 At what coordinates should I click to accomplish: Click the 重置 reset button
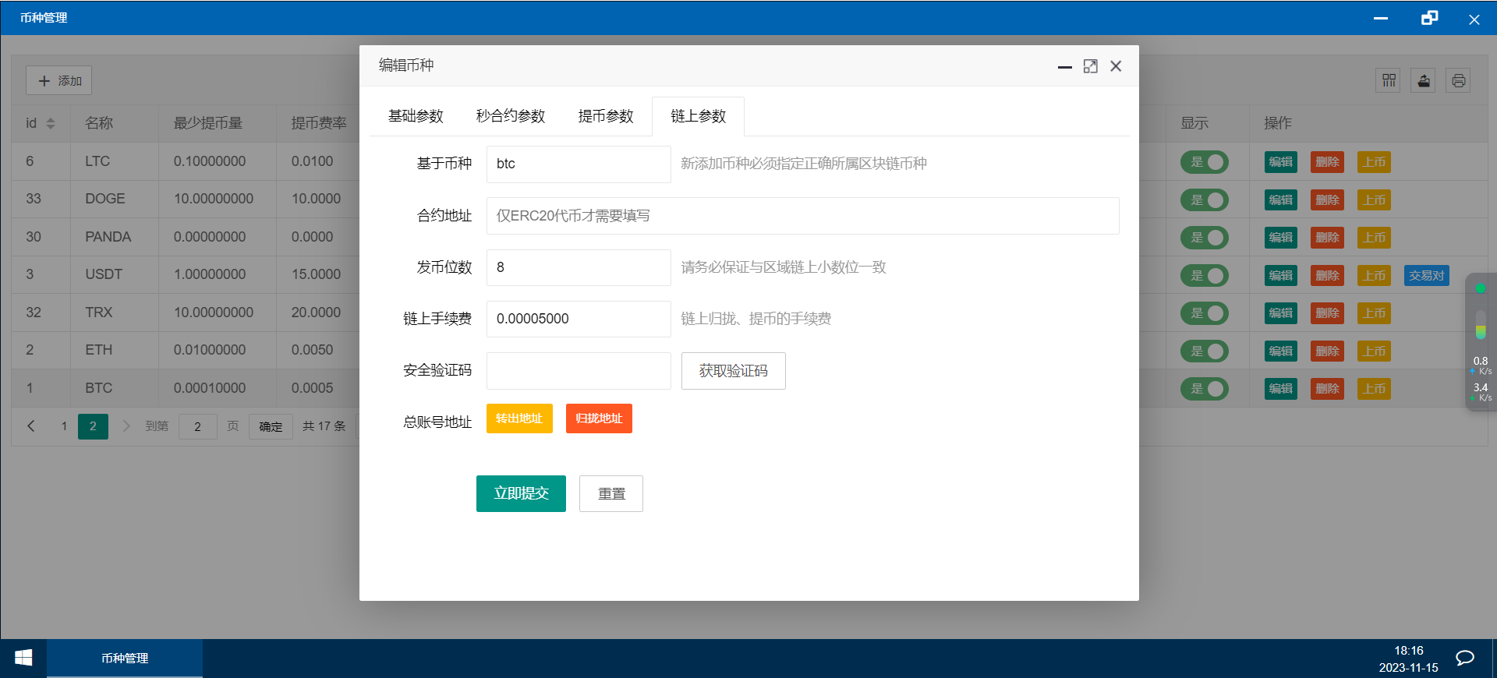[x=611, y=493]
